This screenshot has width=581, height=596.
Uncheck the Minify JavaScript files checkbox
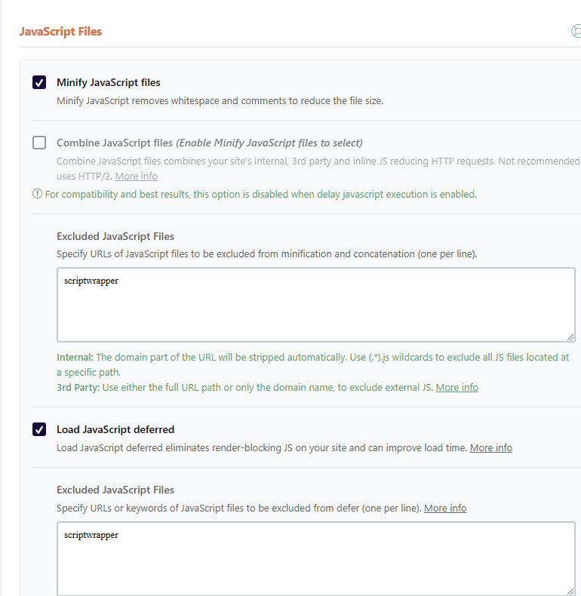[39, 82]
